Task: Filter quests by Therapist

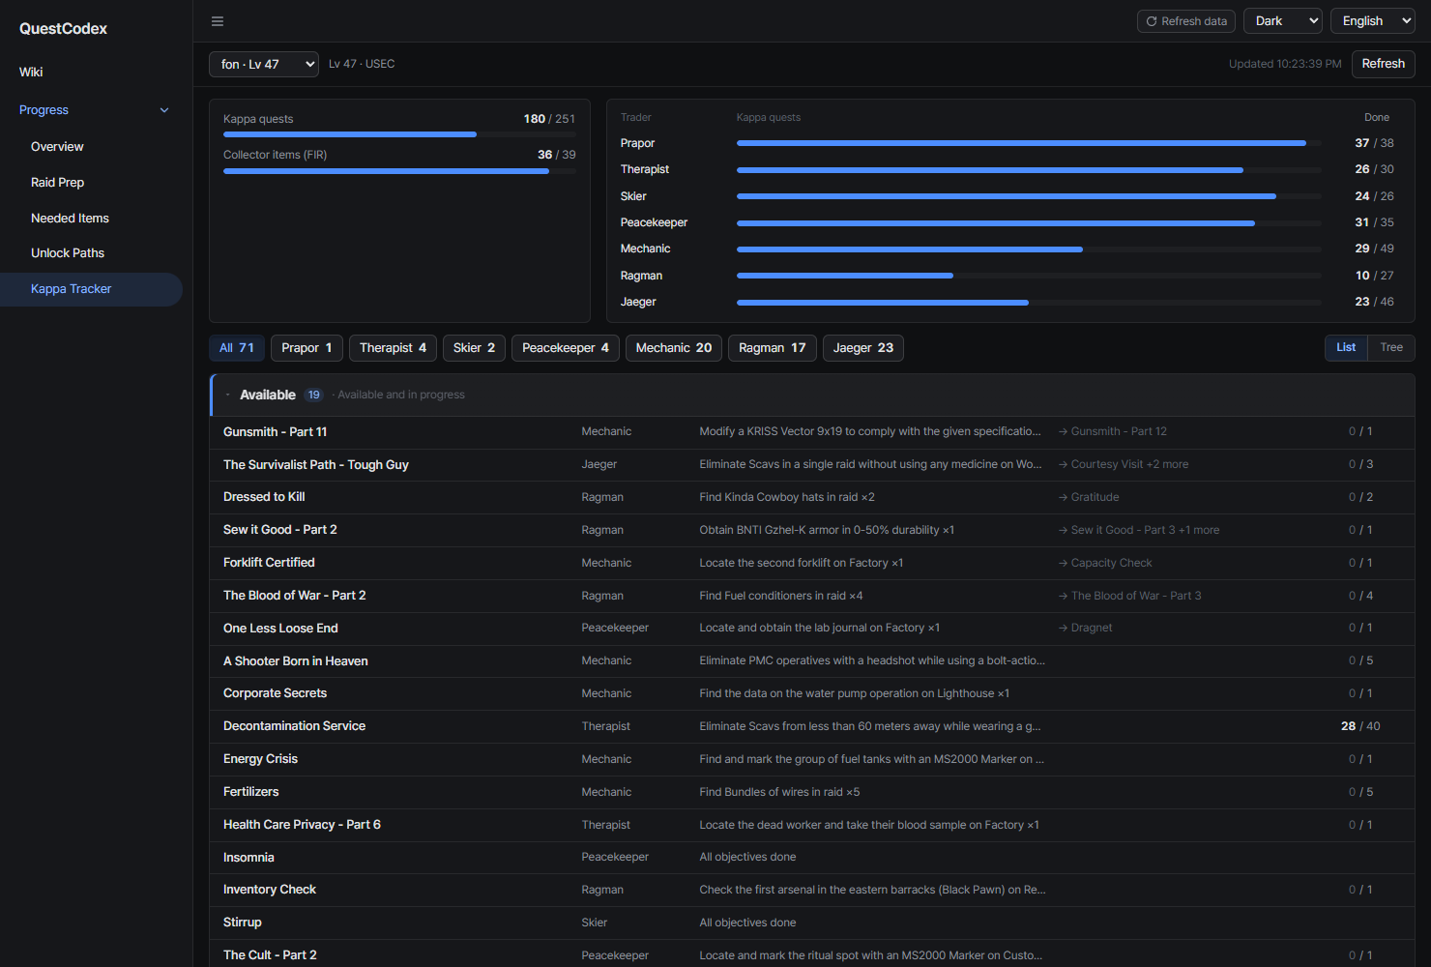Action: coord(393,348)
